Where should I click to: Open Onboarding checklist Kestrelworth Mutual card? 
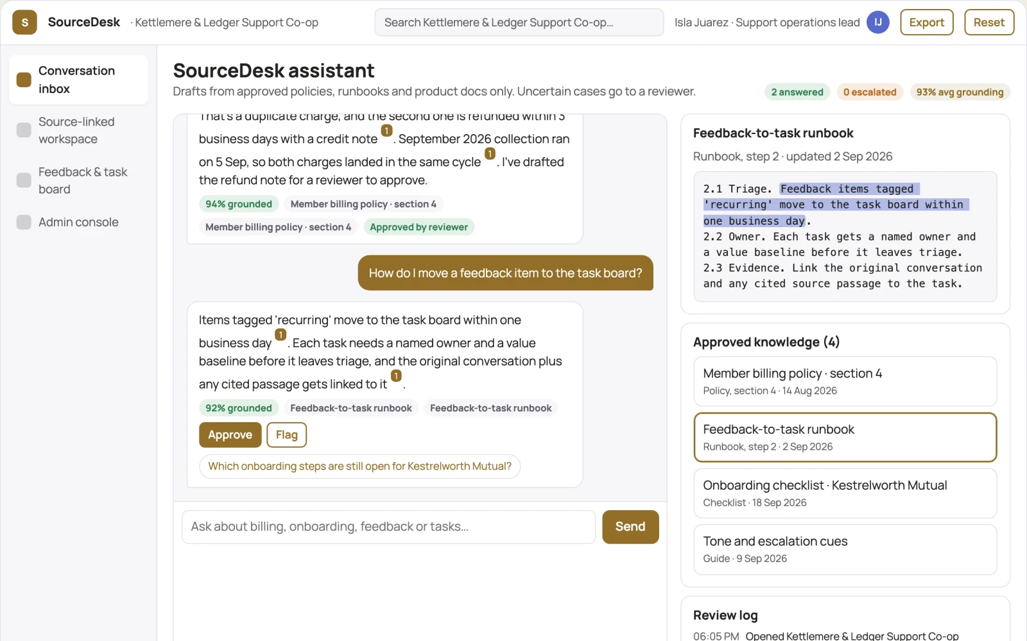click(x=845, y=493)
